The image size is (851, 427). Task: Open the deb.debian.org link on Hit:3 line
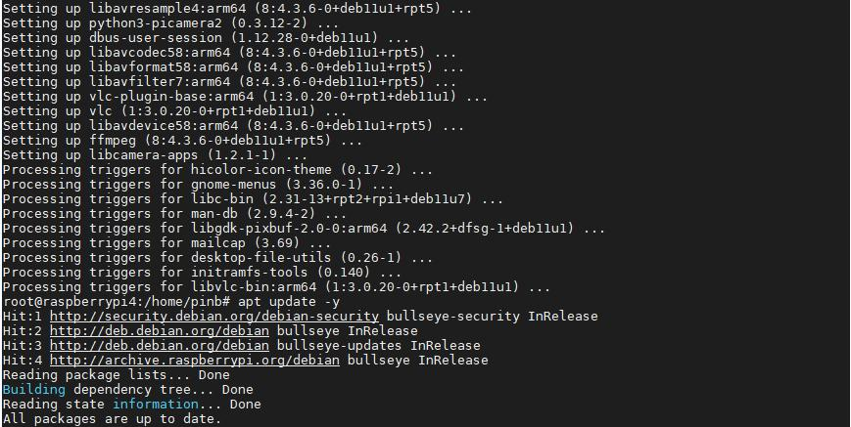click(x=160, y=345)
